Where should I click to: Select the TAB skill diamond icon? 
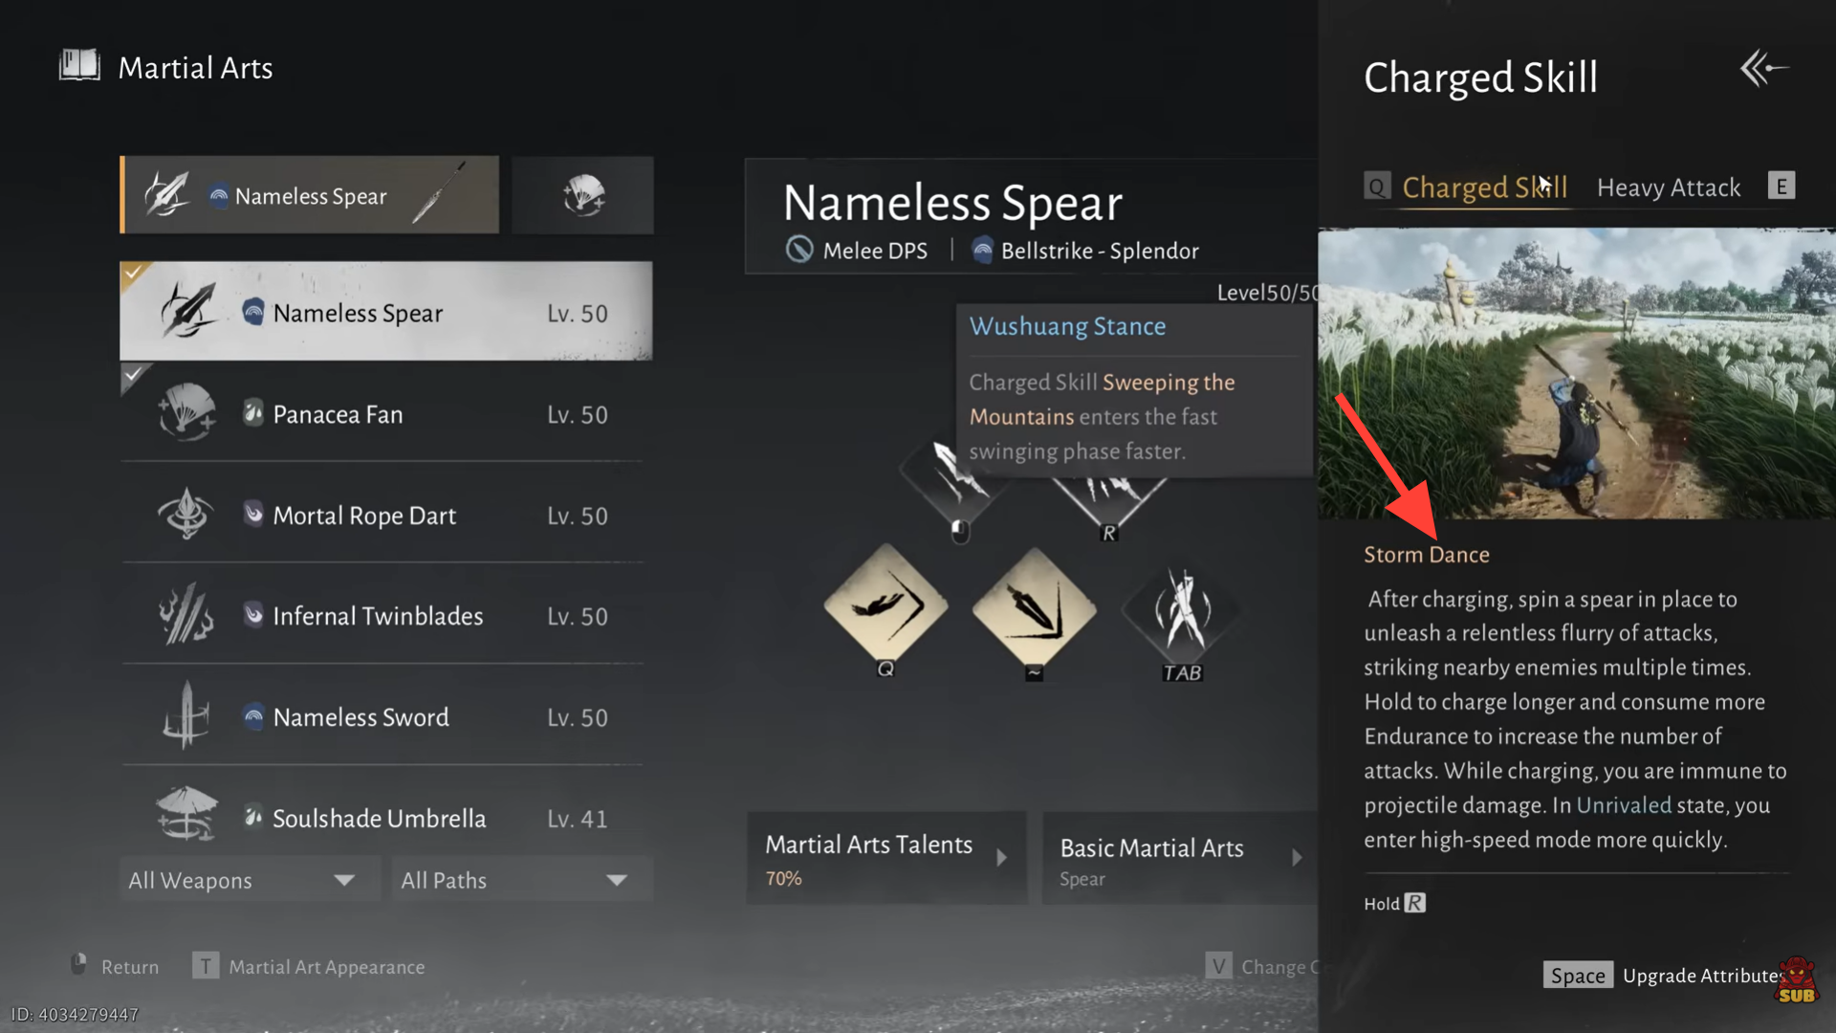coord(1182,612)
